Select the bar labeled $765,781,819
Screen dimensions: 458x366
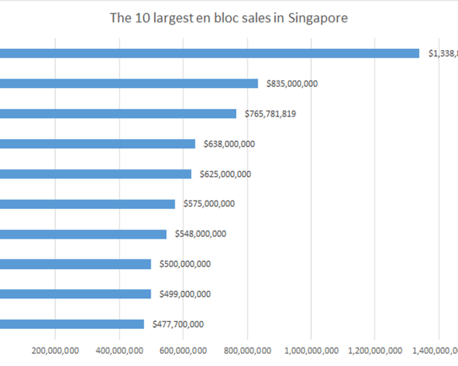118,114
